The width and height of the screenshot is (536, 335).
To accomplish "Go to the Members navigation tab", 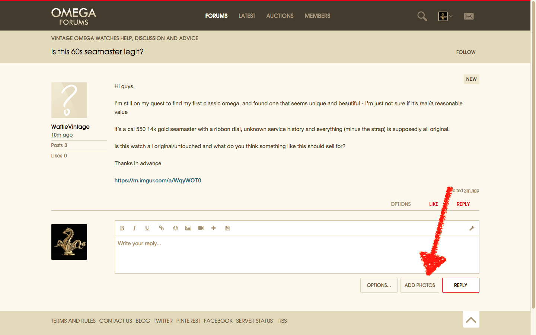I will (317, 16).
